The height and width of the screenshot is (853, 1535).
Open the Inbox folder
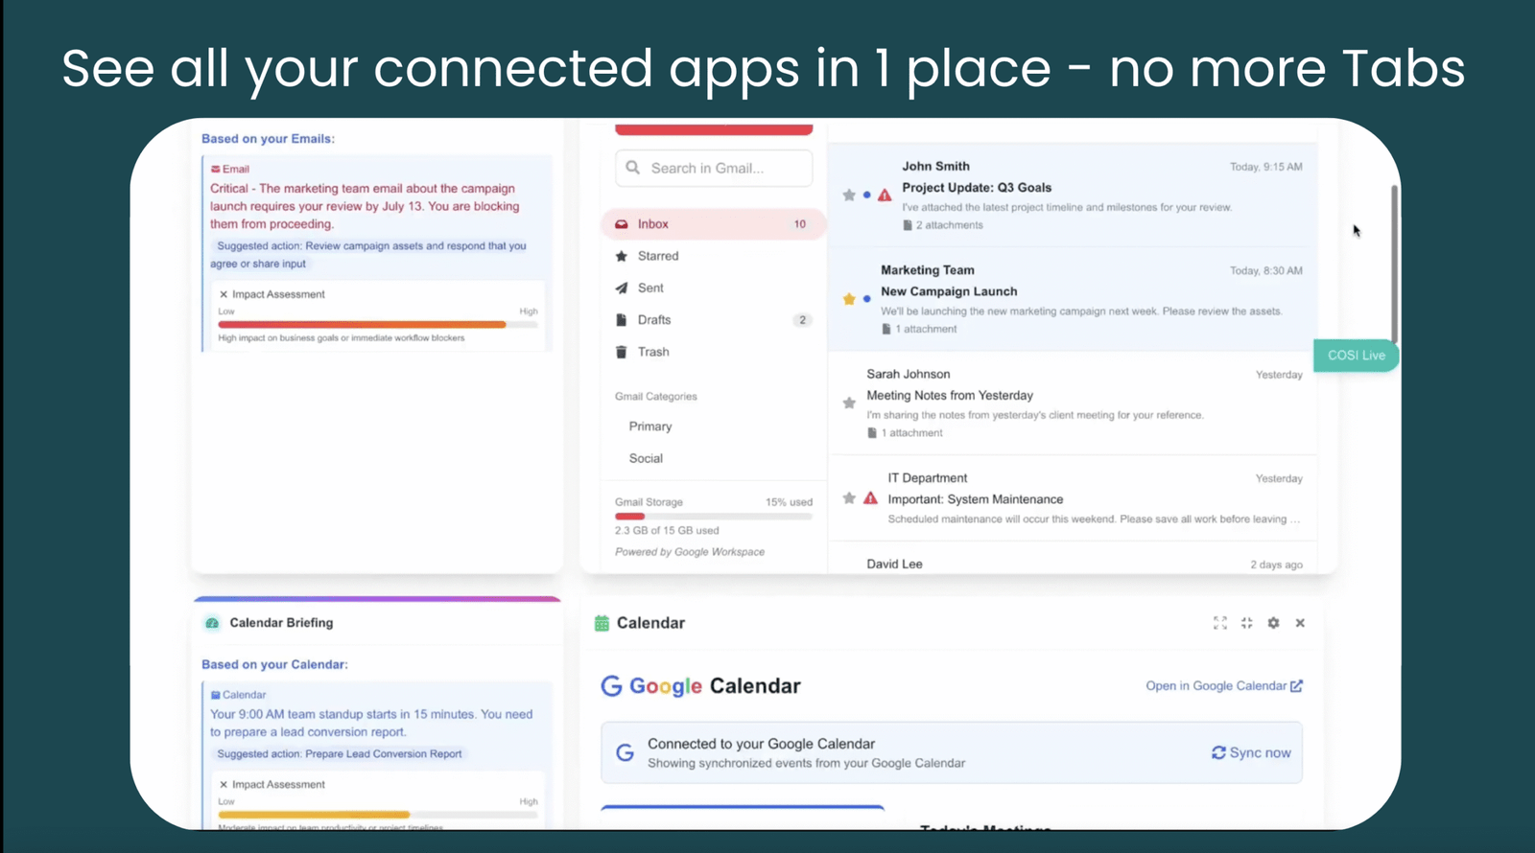(x=714, y=224)
